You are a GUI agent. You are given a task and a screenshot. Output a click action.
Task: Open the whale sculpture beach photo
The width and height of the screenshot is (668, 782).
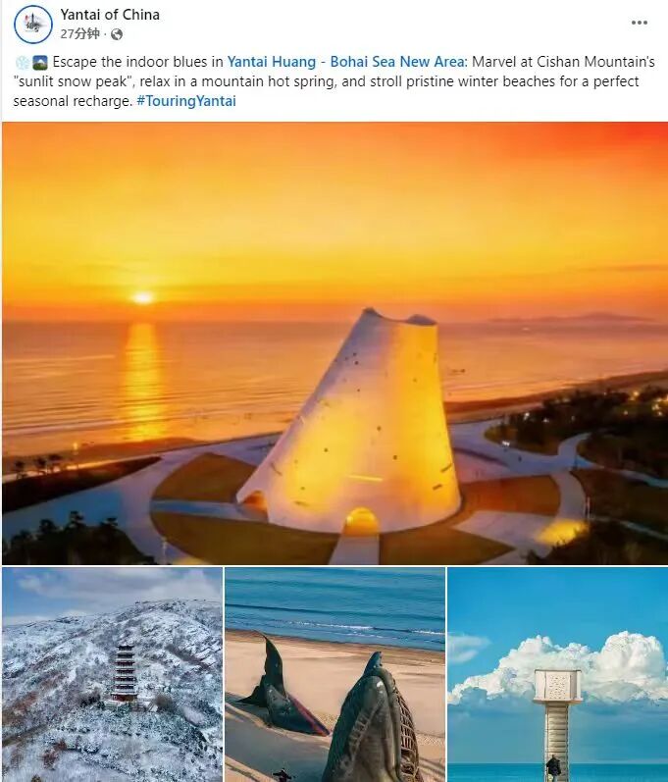coord(335,674)
